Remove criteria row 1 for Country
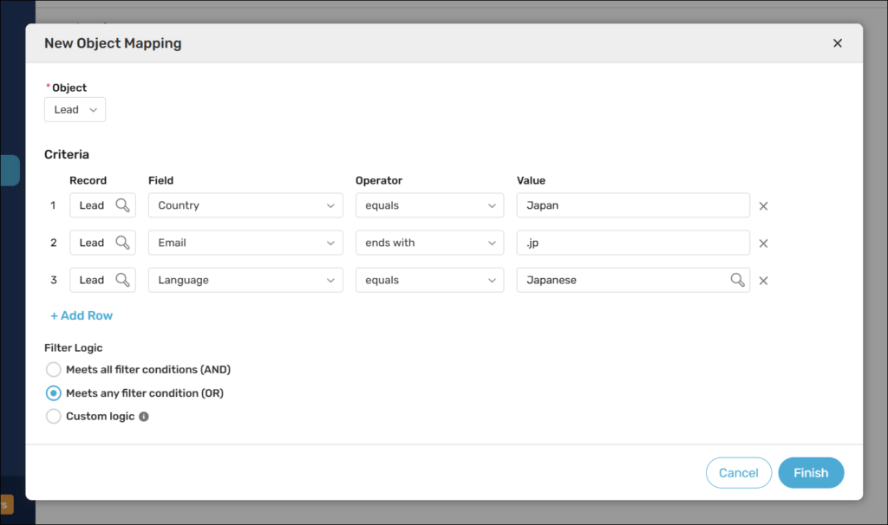This screenshot has width=888, height=525. (x=764, y=206)
